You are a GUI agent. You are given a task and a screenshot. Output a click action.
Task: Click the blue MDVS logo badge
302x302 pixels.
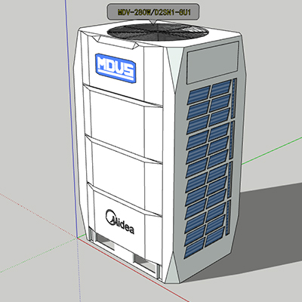point(116,68)
